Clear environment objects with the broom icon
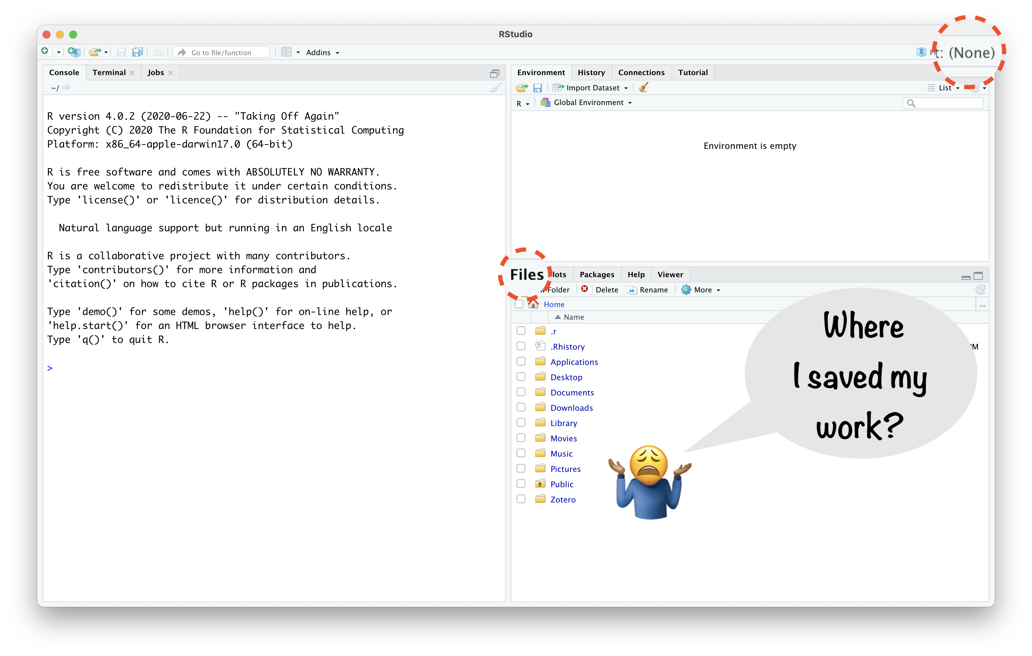 coord(643,88)
